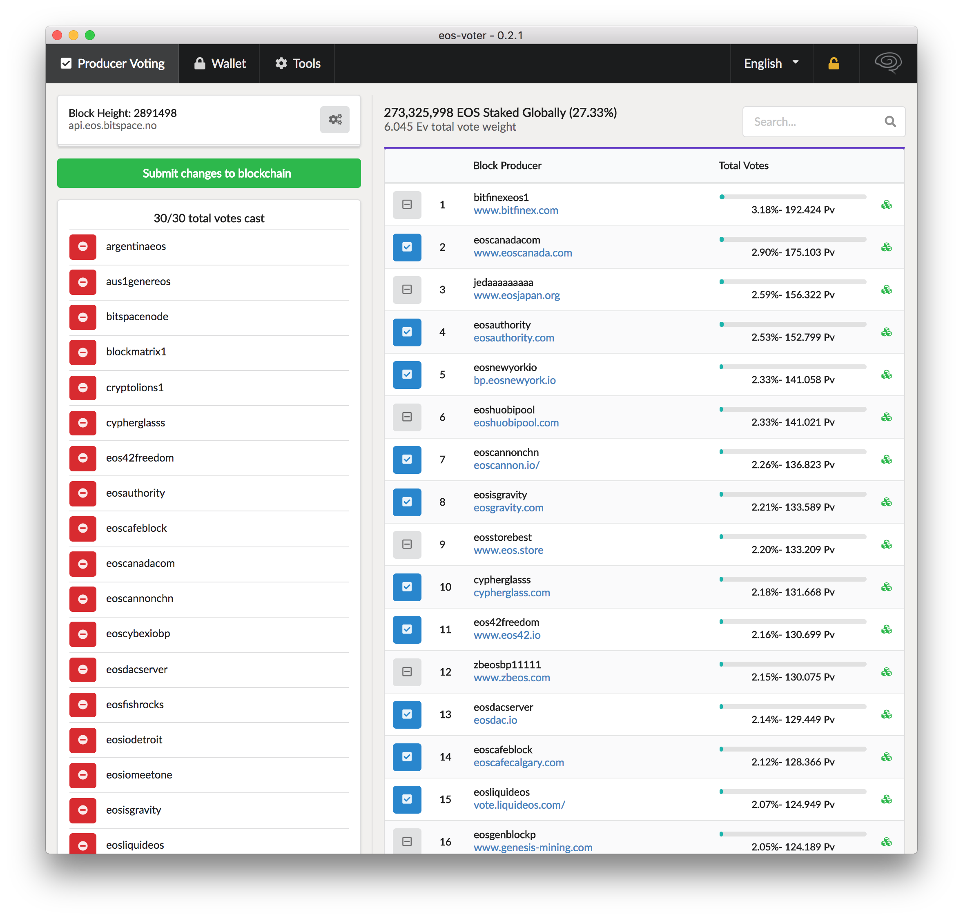963x919 pixels.
Task: Open eoscafecalgary.com link
Action: [518, 763]
